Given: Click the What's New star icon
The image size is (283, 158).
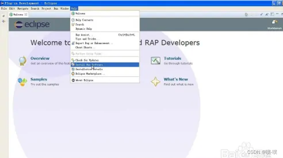Looking at the screenshot, I should tap(155, 82).
